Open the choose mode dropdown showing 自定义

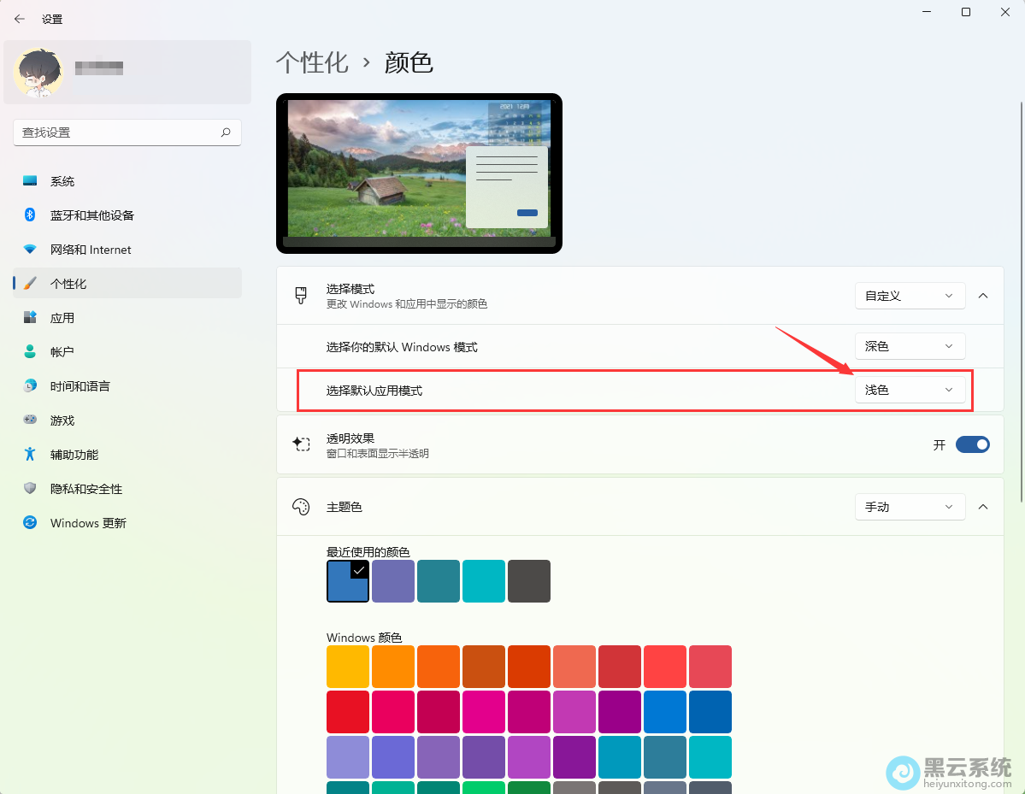coord(910,296)
